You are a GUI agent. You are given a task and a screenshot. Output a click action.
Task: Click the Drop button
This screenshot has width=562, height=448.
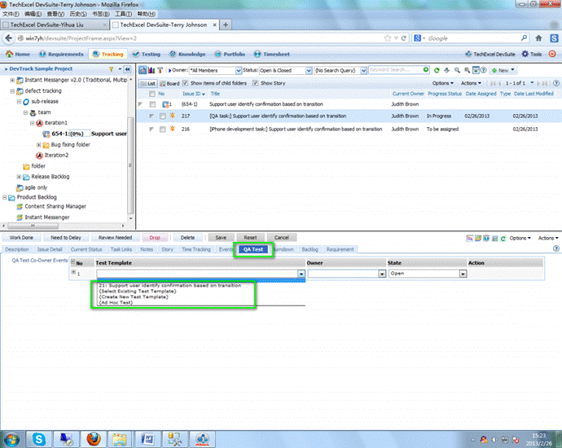click(155, 238)
